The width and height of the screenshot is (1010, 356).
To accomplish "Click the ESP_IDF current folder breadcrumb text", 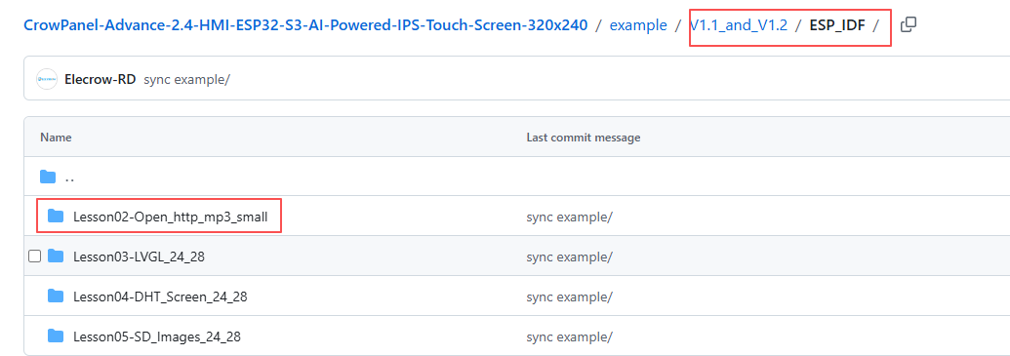I will click(837, 25).
